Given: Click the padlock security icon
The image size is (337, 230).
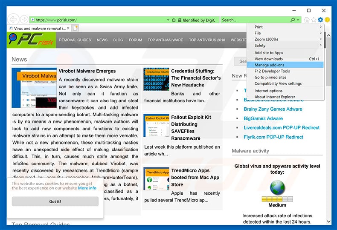Looking at the screenshot, I should tap(180, 20).
